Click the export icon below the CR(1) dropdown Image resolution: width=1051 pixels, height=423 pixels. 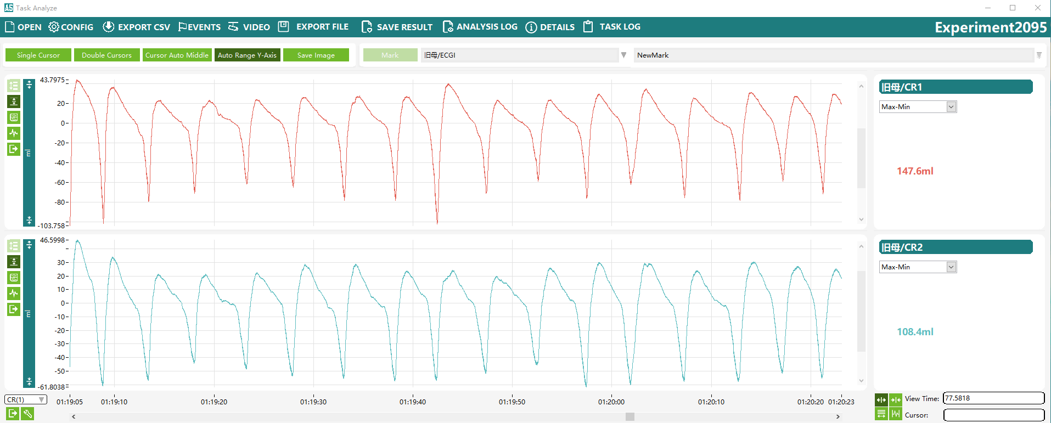[x=12, y=414]
